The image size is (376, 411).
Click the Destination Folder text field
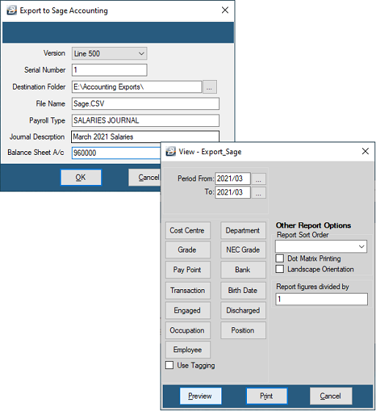click(x=137, y=87)
